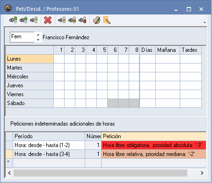Click number cell of (3-4) row
This screenshot has height=183, width=212.
pyautogui.click(x=93, y=154)
